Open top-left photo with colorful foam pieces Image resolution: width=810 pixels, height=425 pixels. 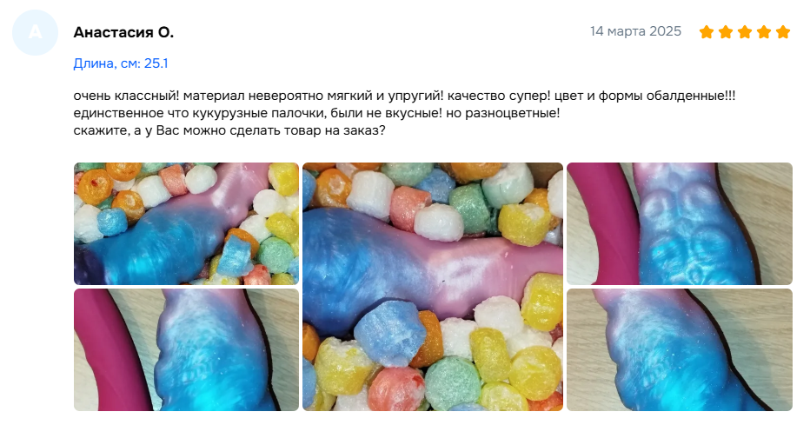[186, 223]
